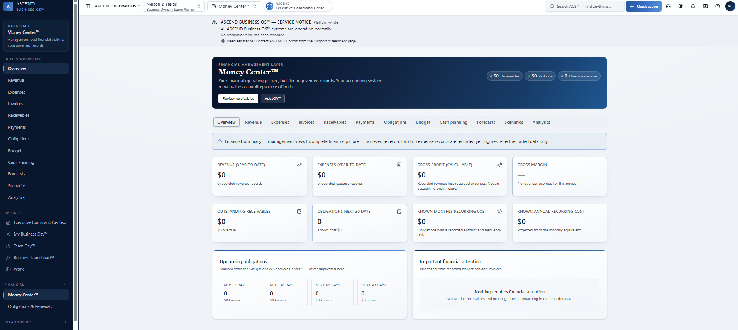
Task: Open Payments in the sidebar
Action: tap(36, 127)
